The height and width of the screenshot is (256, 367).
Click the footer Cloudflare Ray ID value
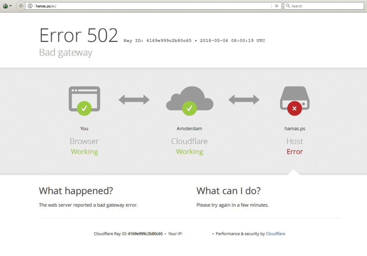pos(145,234)
